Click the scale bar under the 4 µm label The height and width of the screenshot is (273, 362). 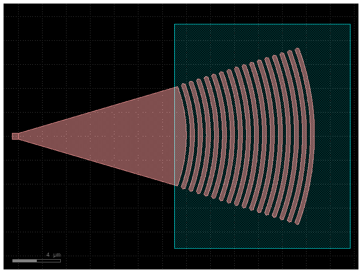[36, 261]
